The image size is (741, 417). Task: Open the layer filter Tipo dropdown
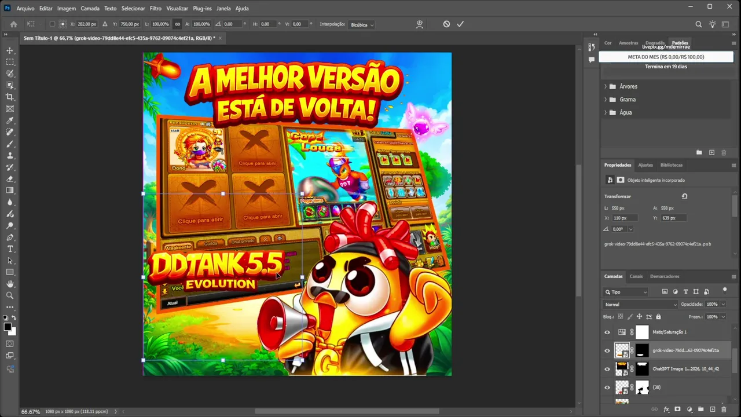pos(626,292)
